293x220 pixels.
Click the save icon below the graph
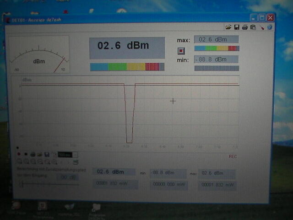[47, 154]
